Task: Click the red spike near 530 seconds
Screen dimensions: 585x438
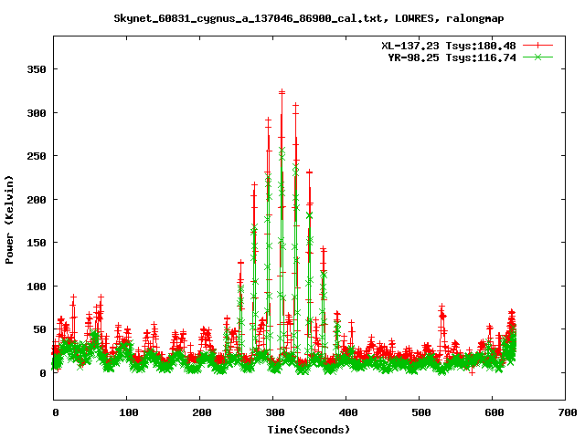Action: click(x=441, y=307)
